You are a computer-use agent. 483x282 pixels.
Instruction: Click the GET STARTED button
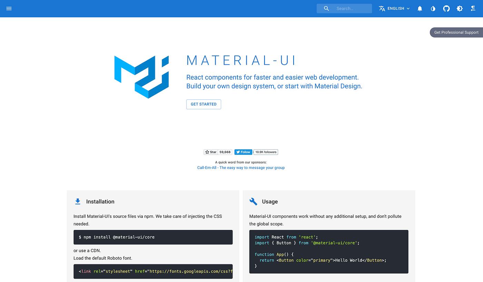(204, 104)
